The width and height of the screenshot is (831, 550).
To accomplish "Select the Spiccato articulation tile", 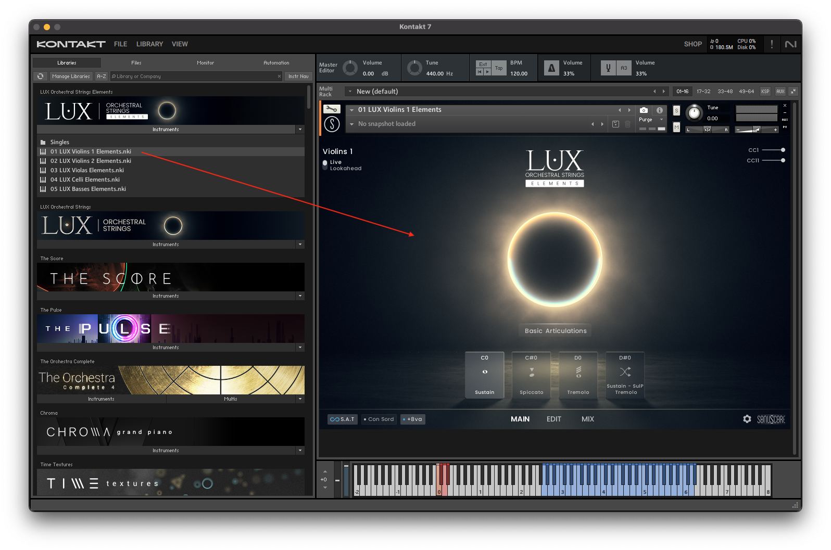I will point(531,375).
